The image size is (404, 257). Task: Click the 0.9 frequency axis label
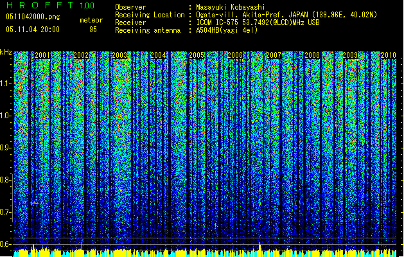5,148
